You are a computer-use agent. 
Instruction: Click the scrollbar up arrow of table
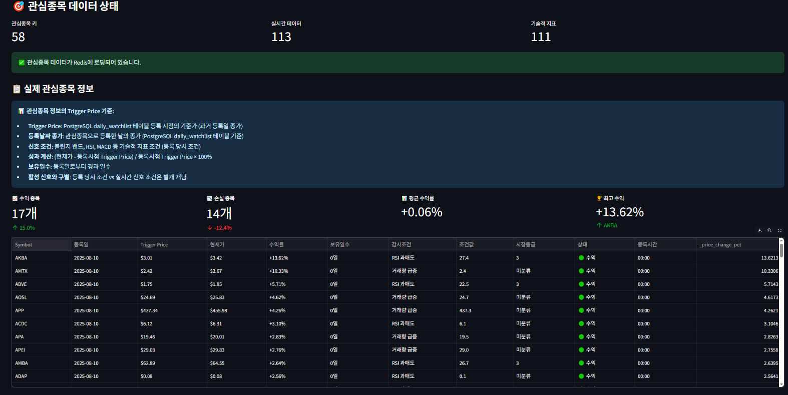pos(781,241)
